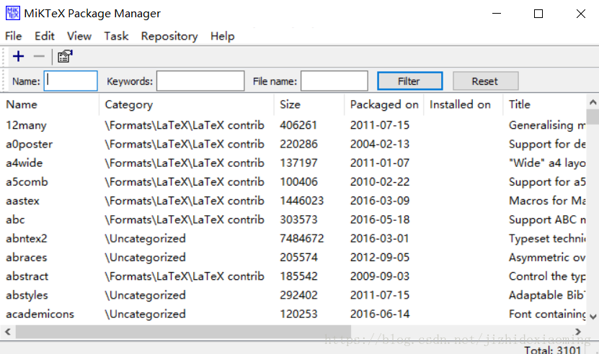Screen dimensions: 599x354
Task: Open the package properties icon
Action: [65, 56]
